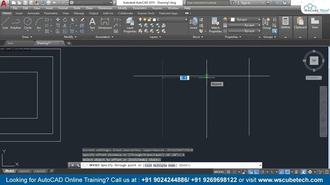Viewport: 330px width, 185px height.
Task: Open the Dimension menu
Action: pos(105,8)
